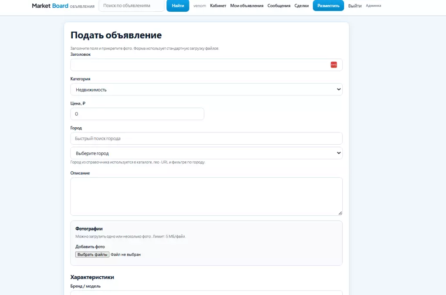
Task: Click into the Заголовок text field
Action: click(198, 65)
